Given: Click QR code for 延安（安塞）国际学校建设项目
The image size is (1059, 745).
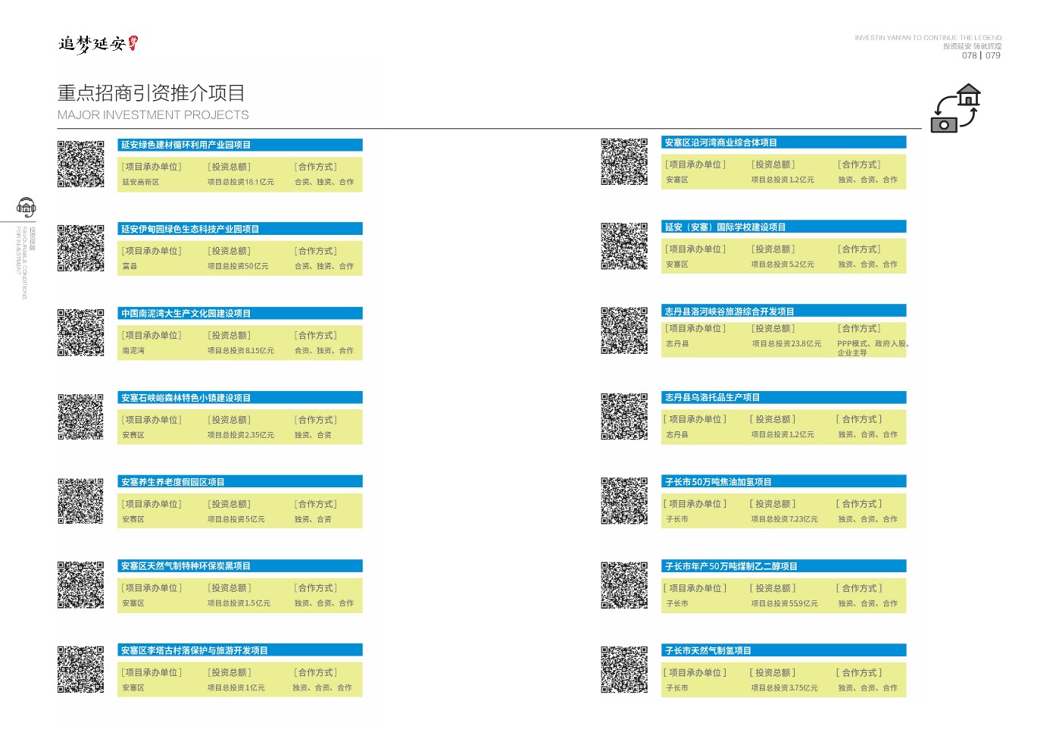Looking at the screenshot, I should coord(624,246).
